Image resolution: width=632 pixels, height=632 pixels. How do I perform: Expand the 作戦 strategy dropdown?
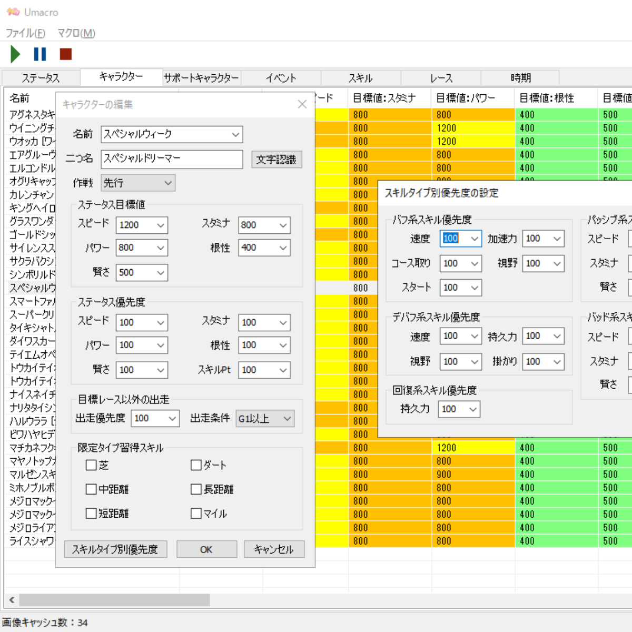(x=168, y=183)
